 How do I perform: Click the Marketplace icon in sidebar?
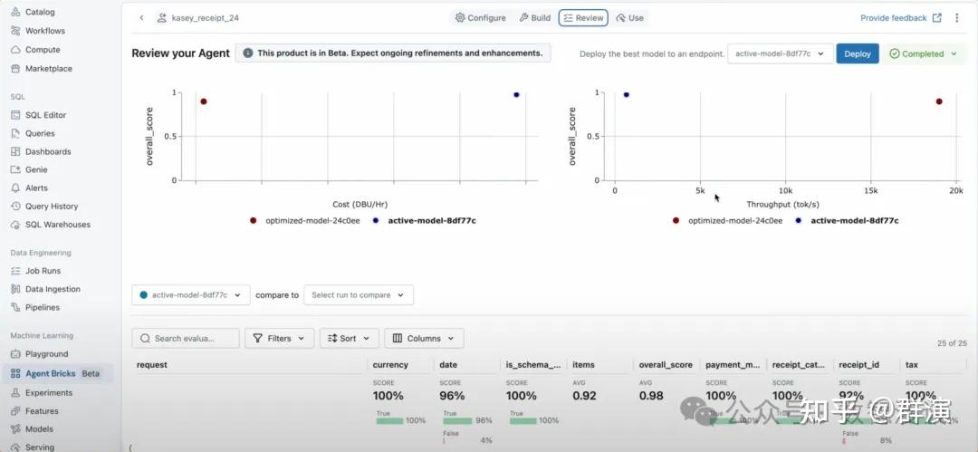[15, 69]
